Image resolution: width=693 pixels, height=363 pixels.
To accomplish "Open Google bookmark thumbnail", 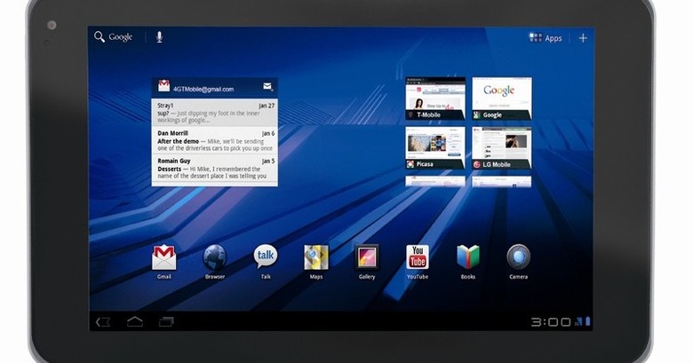I will click(x=502, y=99).
